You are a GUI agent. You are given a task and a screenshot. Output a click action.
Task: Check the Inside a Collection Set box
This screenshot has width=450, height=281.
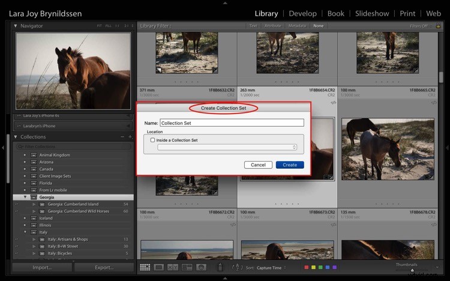pos(152,140)
